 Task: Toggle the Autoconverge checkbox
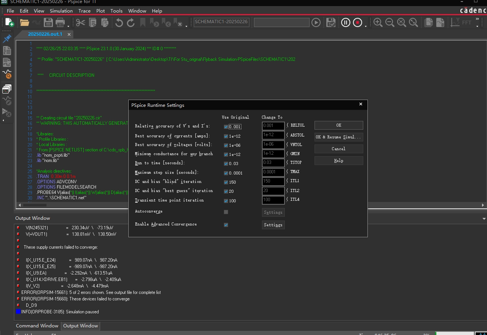pyautogui.click(x=226, y=212)
